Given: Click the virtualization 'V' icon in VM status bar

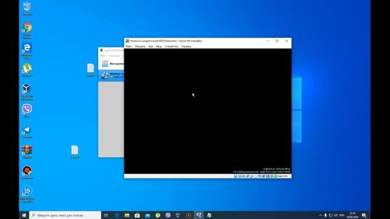Looking at the screenshot, I should pyautogui.click(x=268, y=176).
